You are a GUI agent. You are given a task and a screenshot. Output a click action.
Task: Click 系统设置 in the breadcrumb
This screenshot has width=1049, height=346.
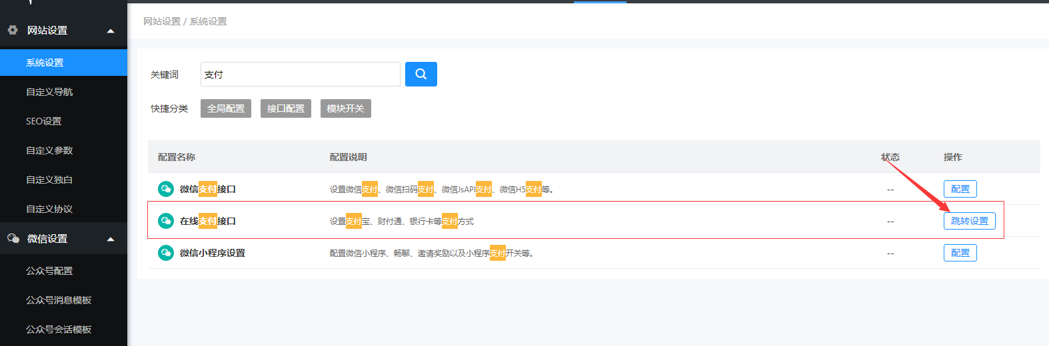click(208, 21)
